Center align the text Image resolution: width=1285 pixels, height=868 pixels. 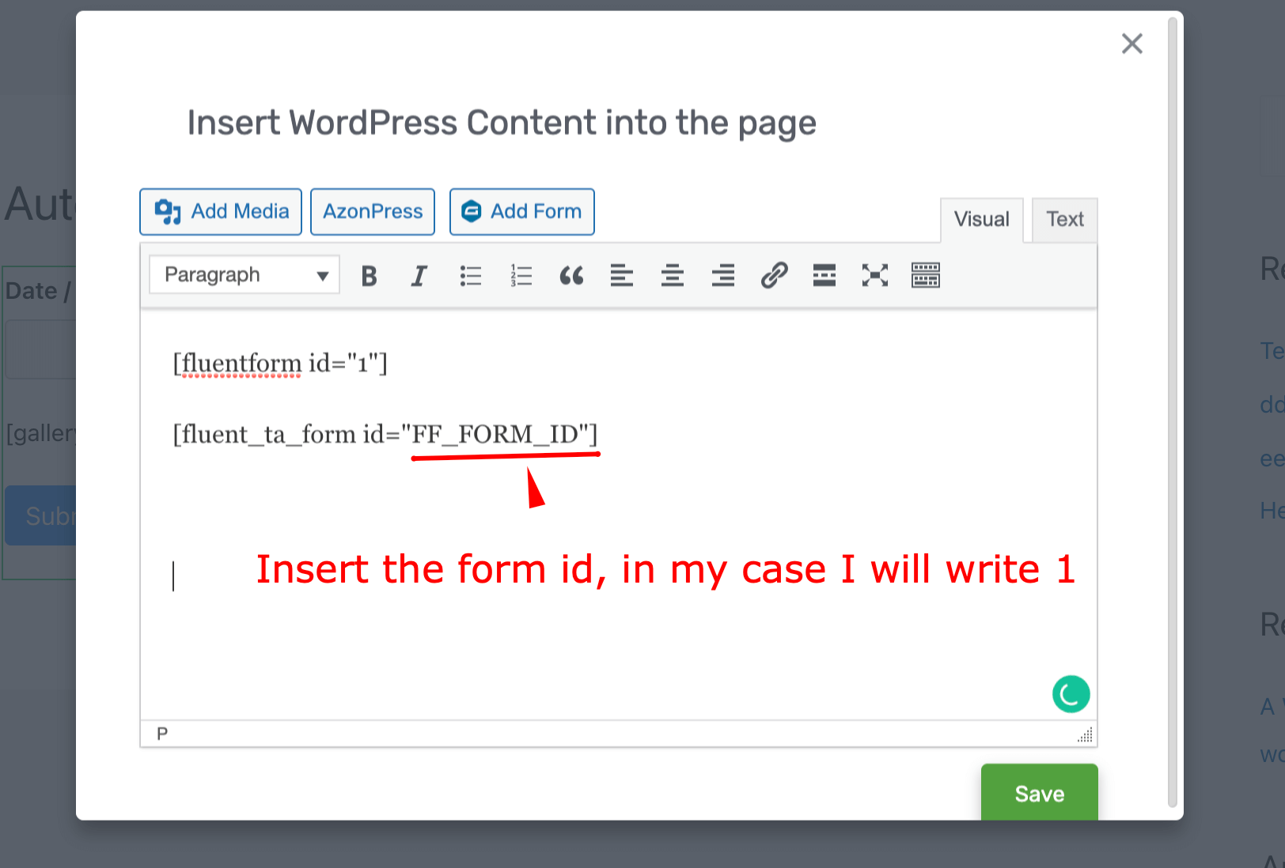coord(673,276)
